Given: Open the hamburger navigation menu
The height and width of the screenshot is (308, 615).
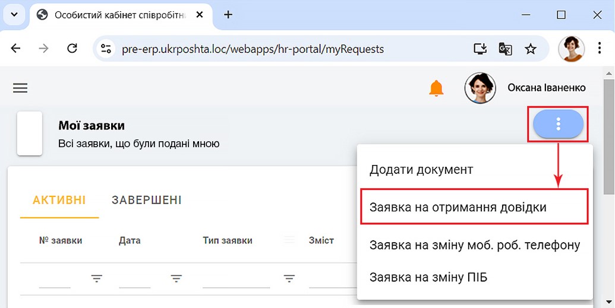Looking at the screenshot, I should [x=20, y=88].
